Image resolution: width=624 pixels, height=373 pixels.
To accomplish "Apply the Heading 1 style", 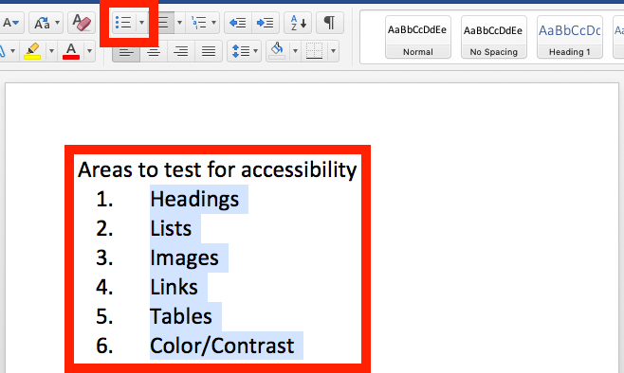I will pos(570,37).
